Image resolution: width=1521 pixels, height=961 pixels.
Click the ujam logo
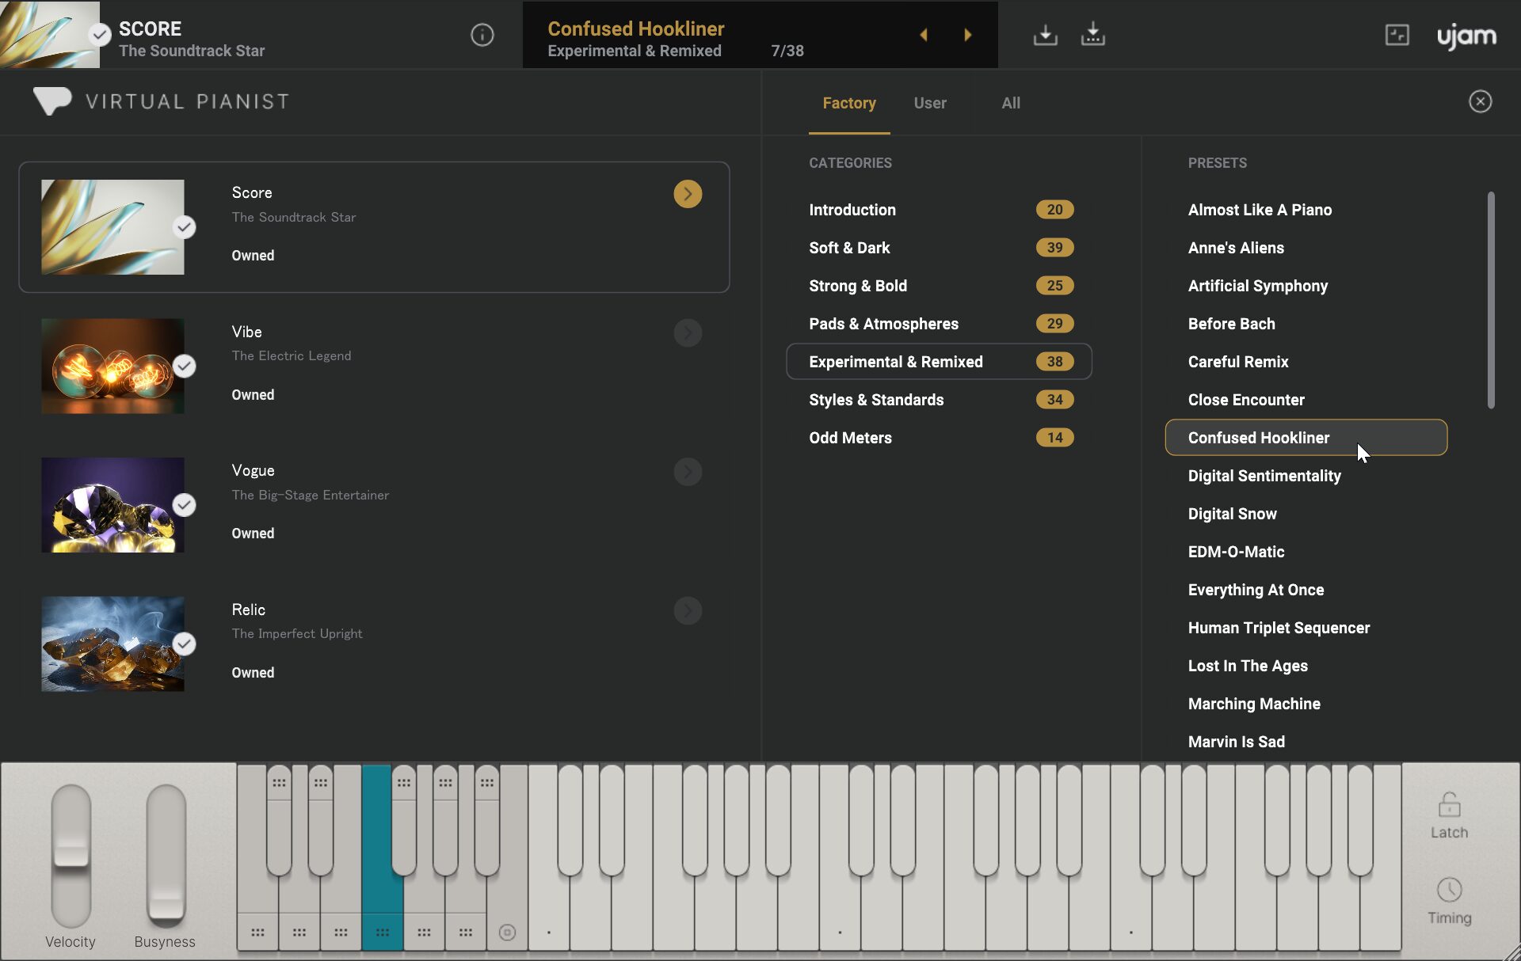click(x=1466, y=36)
